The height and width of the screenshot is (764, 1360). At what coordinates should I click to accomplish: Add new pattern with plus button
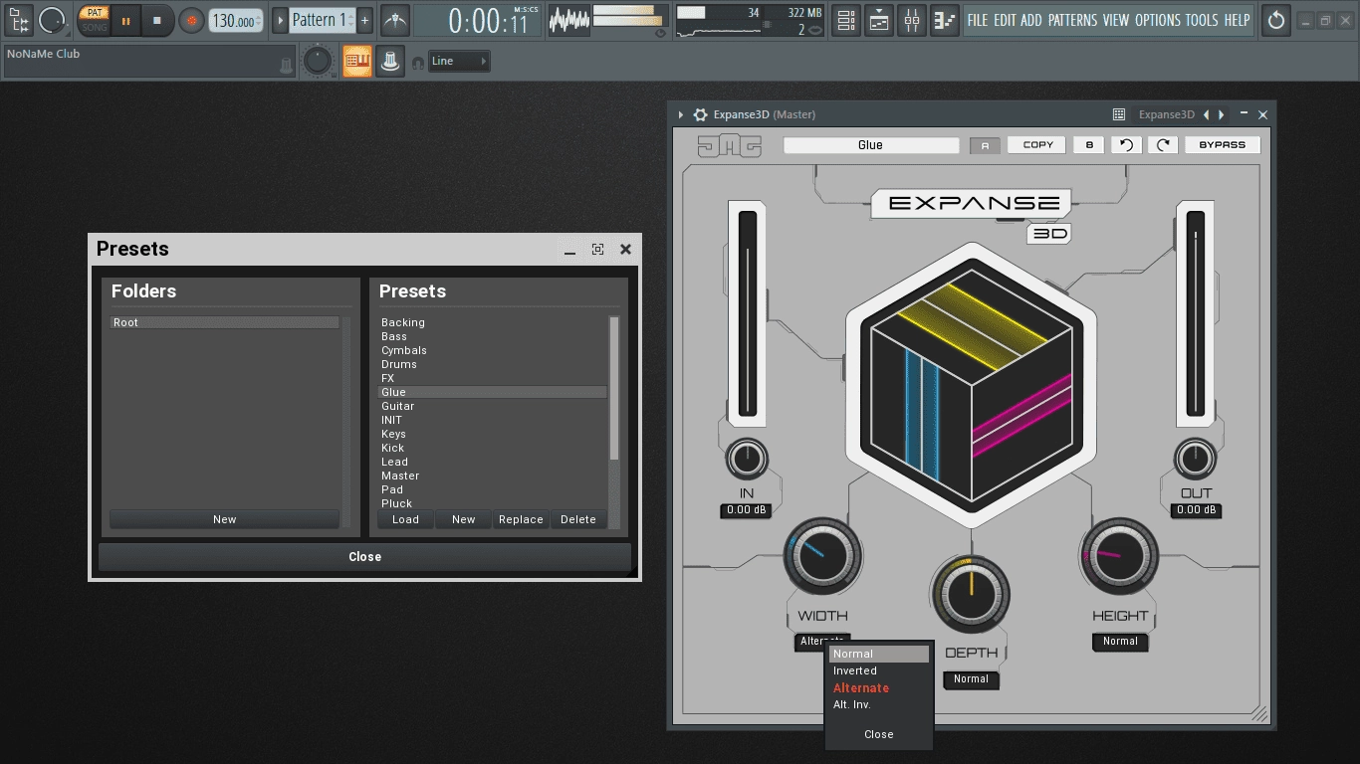pos(364,20)
